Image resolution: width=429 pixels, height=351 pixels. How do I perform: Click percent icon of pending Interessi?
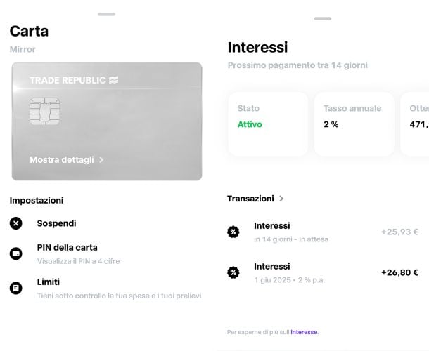point(233,232)
